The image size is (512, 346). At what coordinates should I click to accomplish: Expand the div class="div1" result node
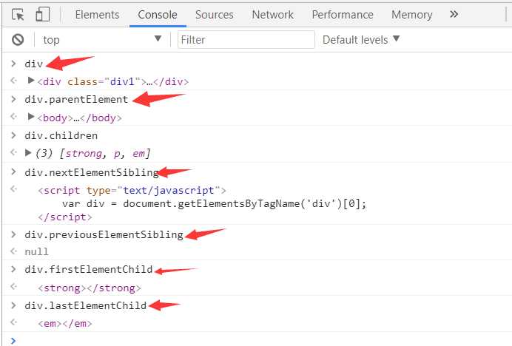coord(31,81)
